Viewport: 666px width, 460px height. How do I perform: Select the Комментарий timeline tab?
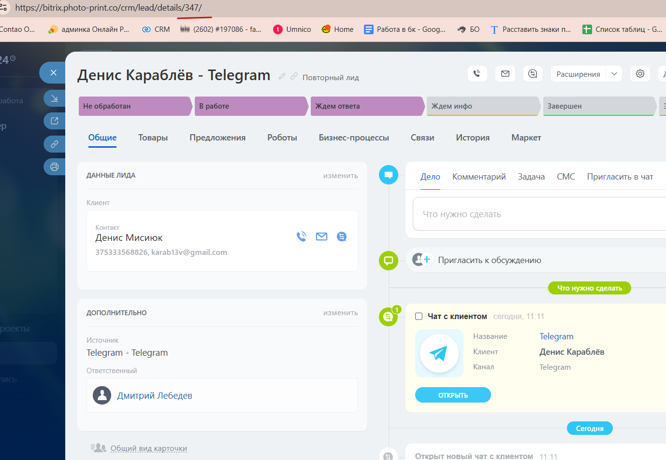(479, 177)
